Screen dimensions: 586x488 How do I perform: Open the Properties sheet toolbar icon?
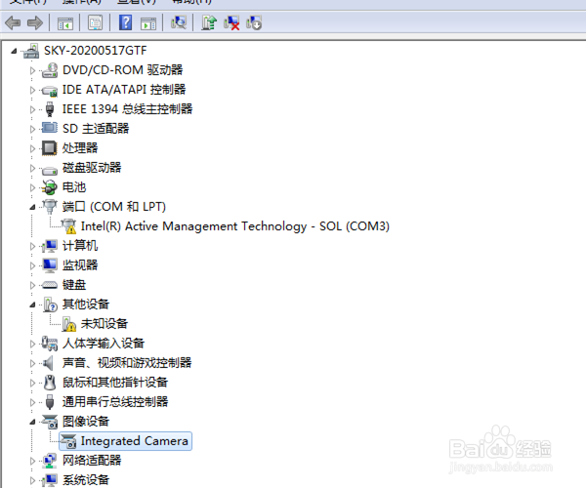coord(96,23)
